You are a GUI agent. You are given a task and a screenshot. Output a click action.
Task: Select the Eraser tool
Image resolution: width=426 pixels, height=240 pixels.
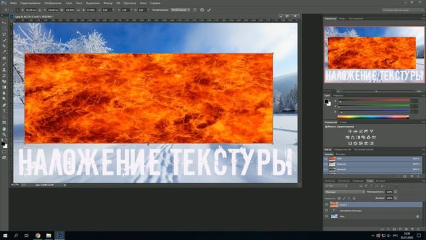pyautogui.click(x=4, y=81)
